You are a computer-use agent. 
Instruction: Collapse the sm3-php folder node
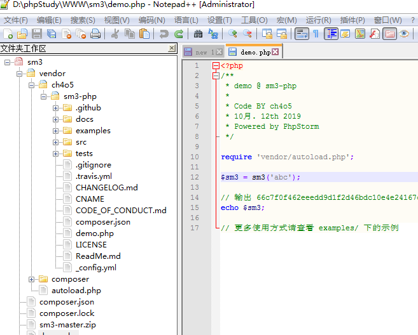(x=43, y=97)
